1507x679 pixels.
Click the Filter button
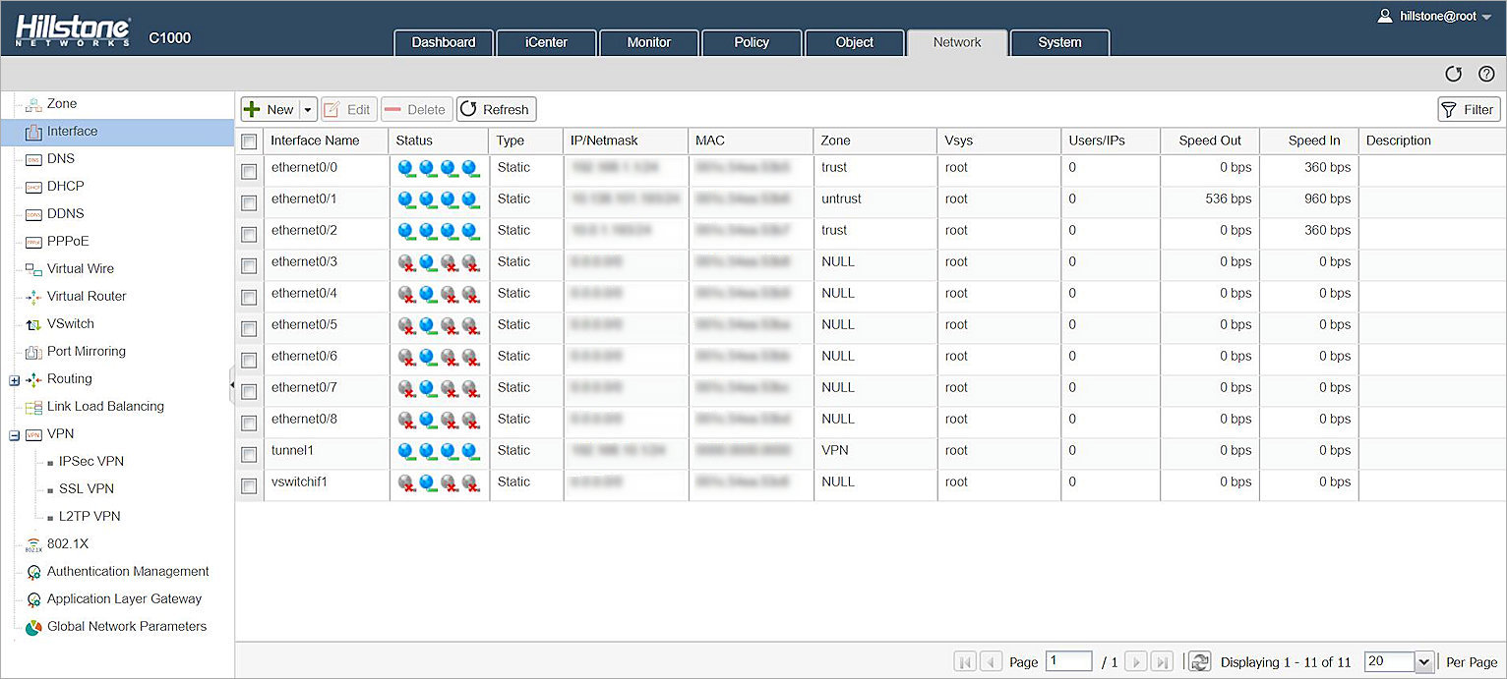click(x=1468, y=110)
